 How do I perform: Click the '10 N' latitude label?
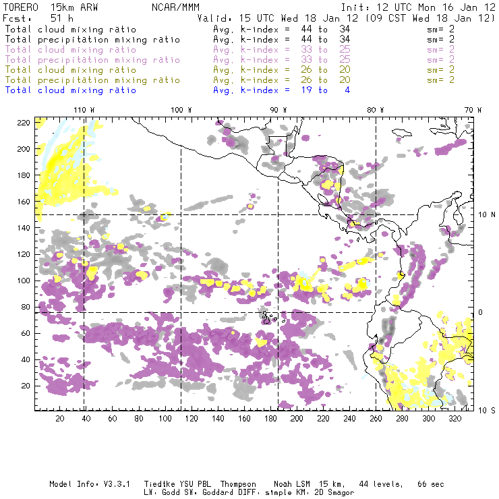(487, 214)
